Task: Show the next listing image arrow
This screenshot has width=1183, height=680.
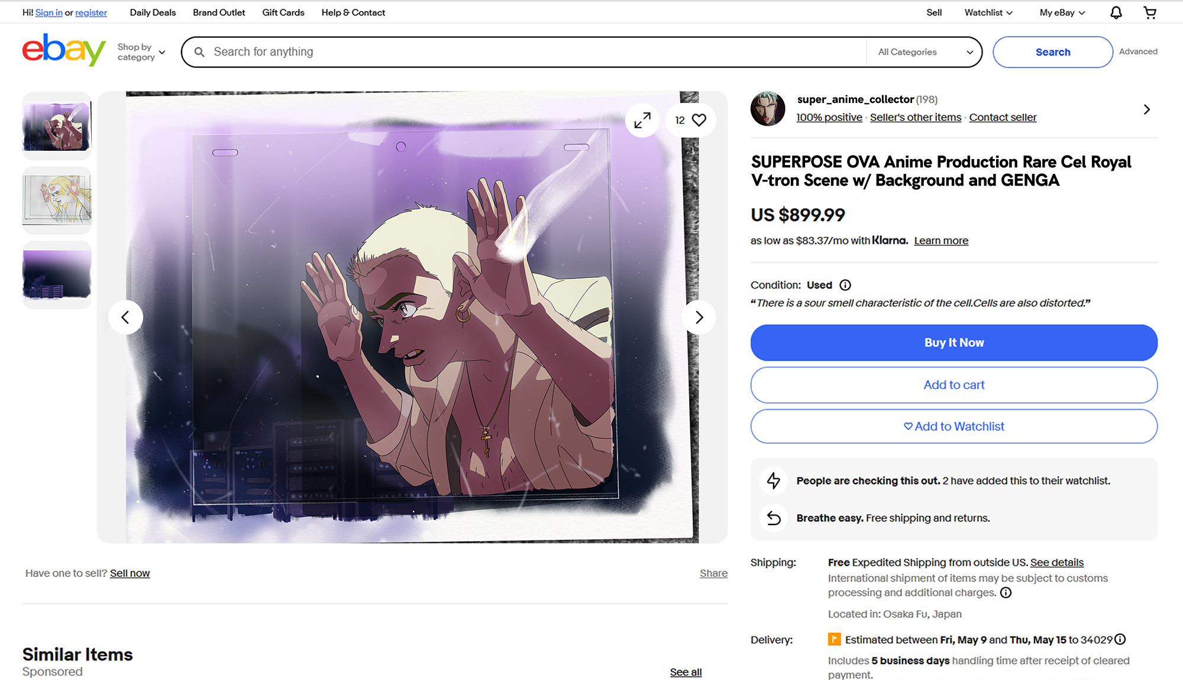Action: [x=699, y=318]
